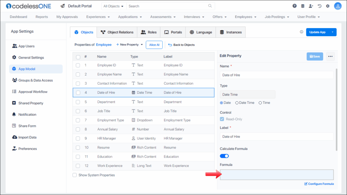This screenshot has height=195, width=347.
Task: Click the info icon beside Update App
Action: pyautogui.click(x=302, y=32)
